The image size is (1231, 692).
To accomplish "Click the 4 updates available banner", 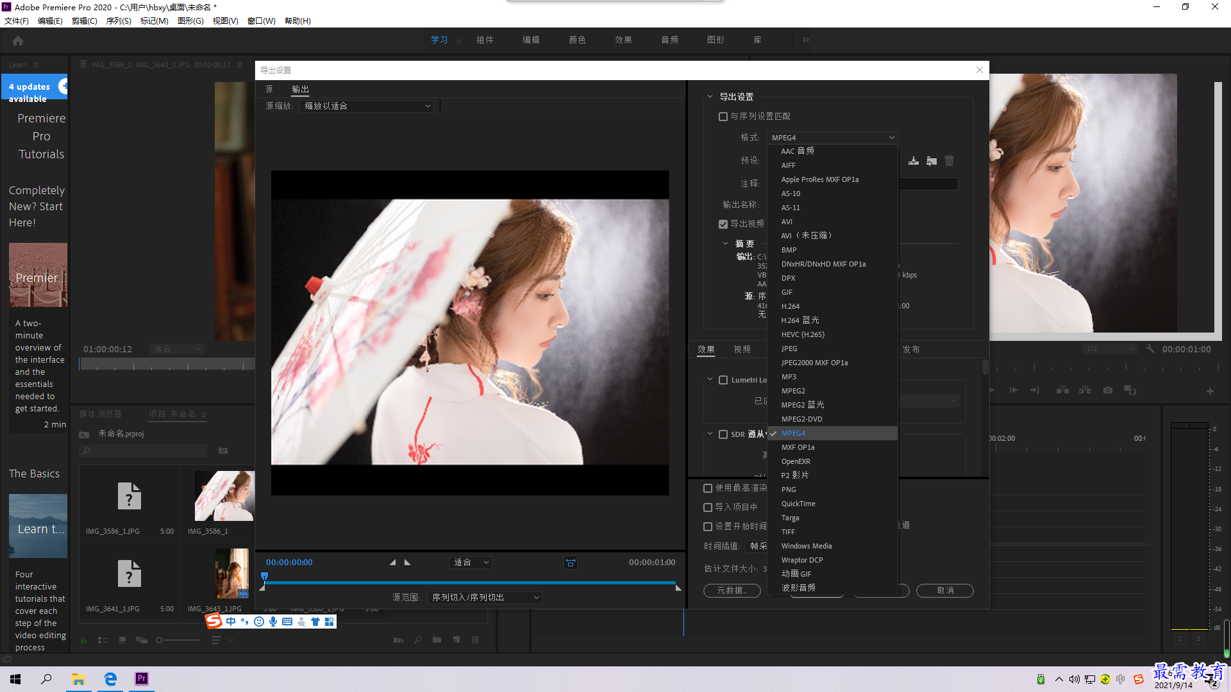I will pyautogui.click(x=34, y=88).
